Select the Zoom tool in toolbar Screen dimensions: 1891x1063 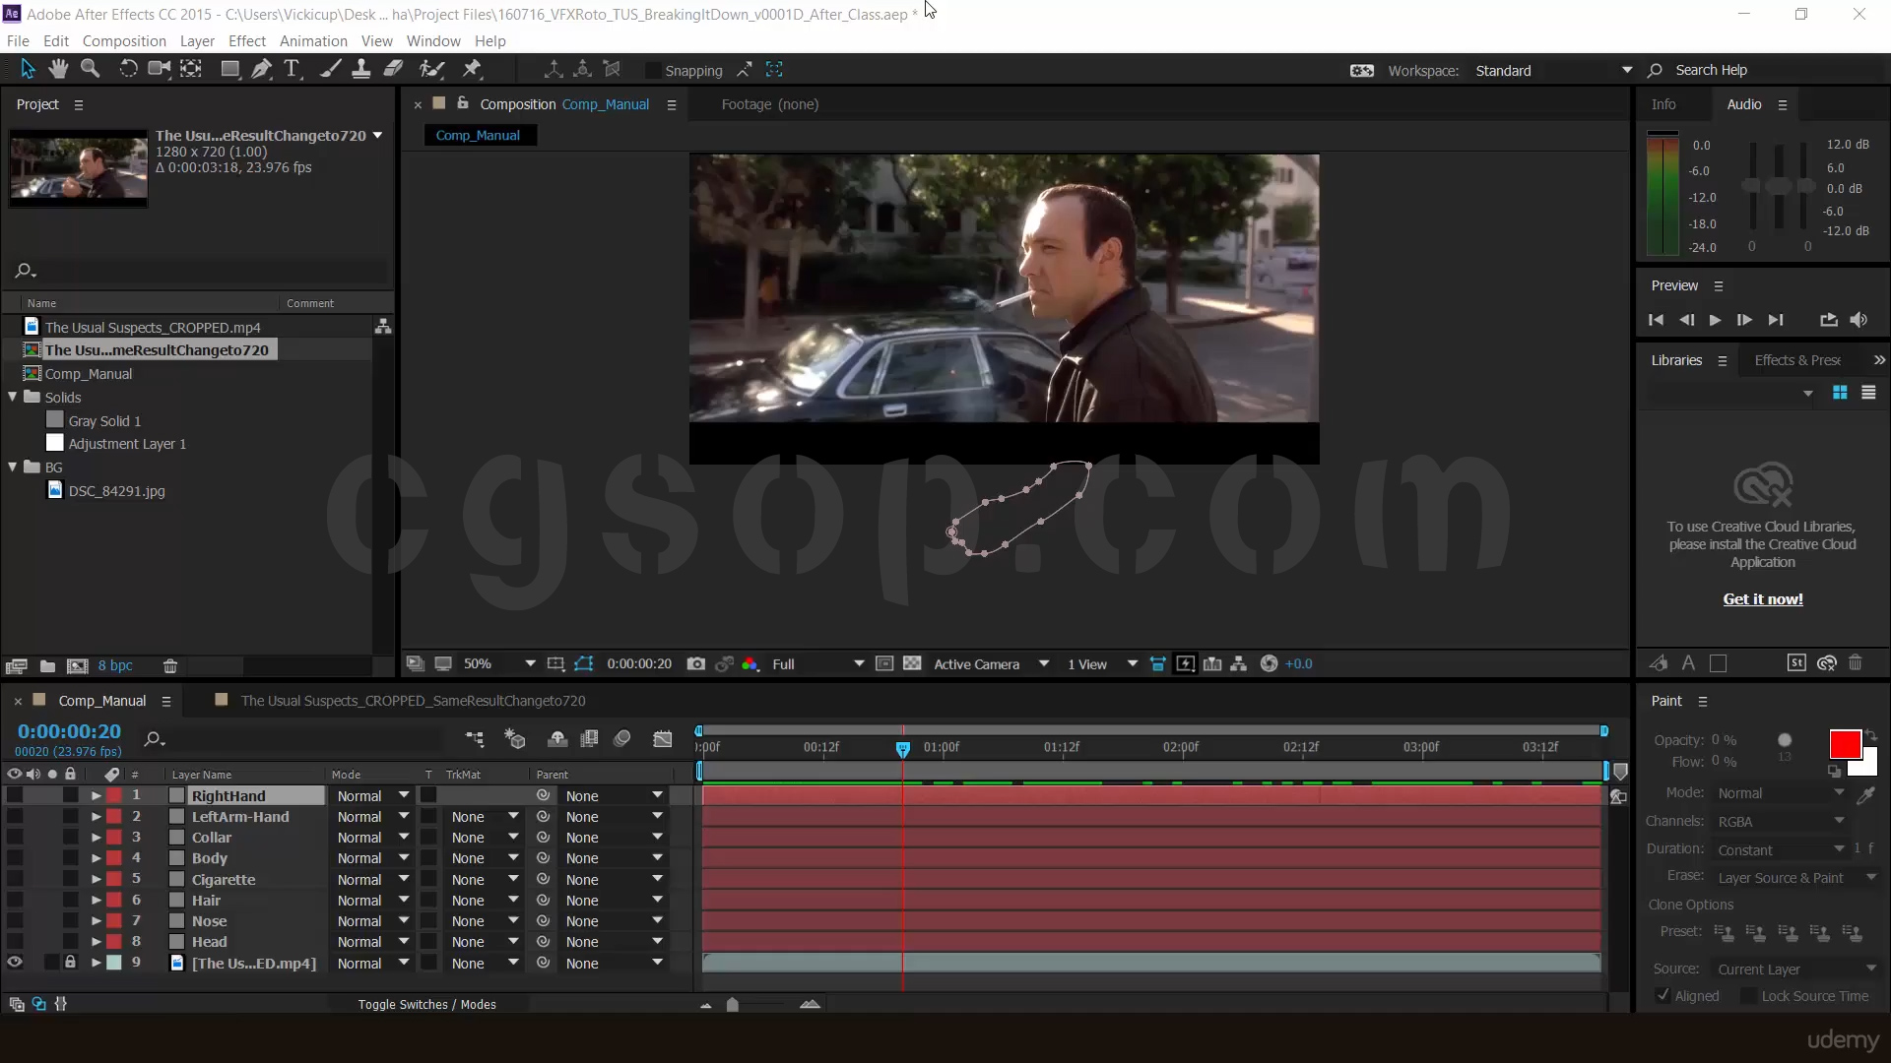pyautogui.click(x=91, y=69)
